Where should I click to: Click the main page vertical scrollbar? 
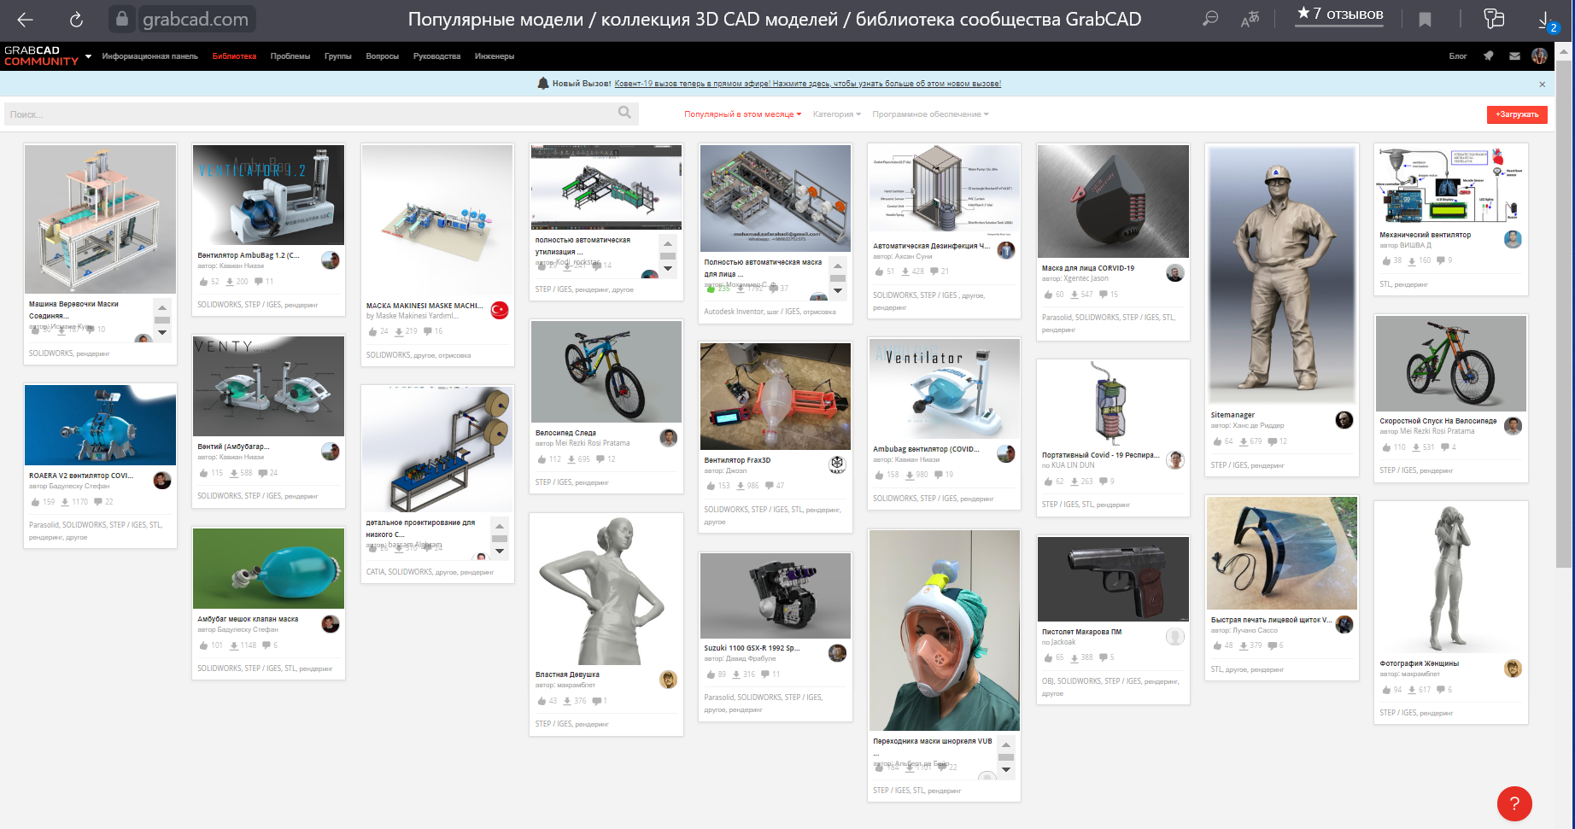coord(1563,314)
